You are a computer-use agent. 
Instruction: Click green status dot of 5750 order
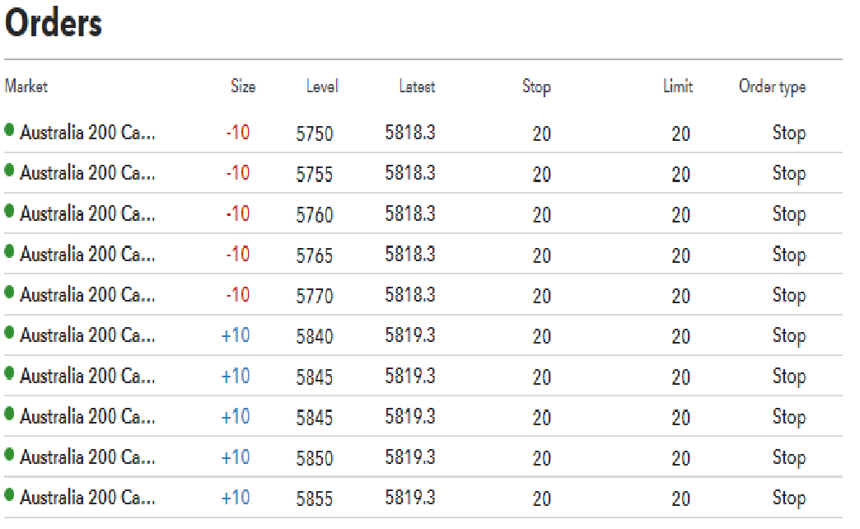coord(9,130)
